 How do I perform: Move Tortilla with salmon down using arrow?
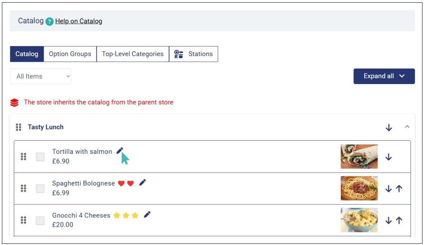[388, 157]
